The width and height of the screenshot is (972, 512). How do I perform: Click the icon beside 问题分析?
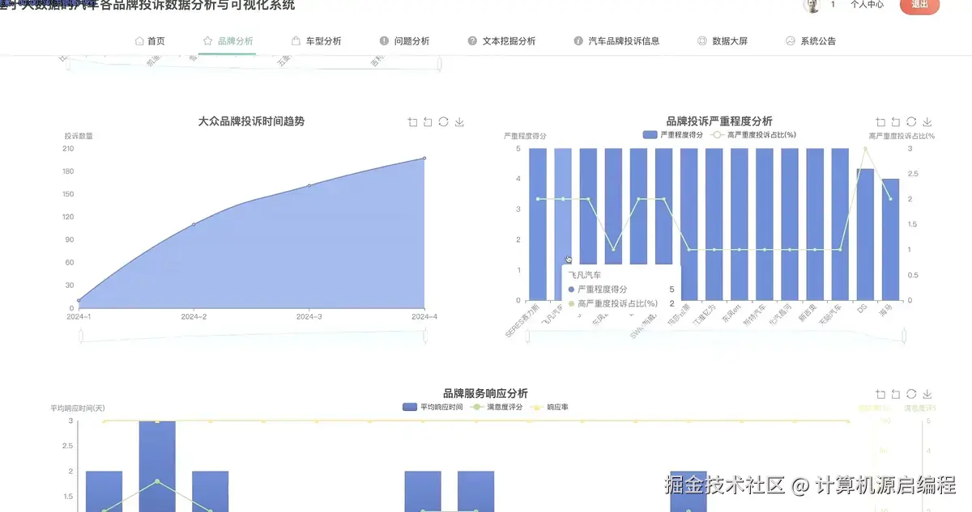click(384, 40)
